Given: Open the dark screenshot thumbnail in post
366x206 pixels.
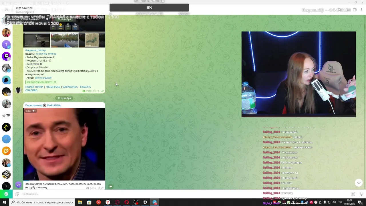Looking at the screenshot, I should point(37,40).
